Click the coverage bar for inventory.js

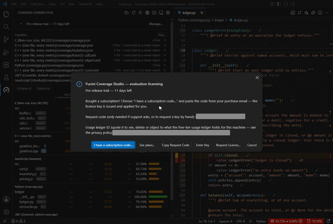158,174
